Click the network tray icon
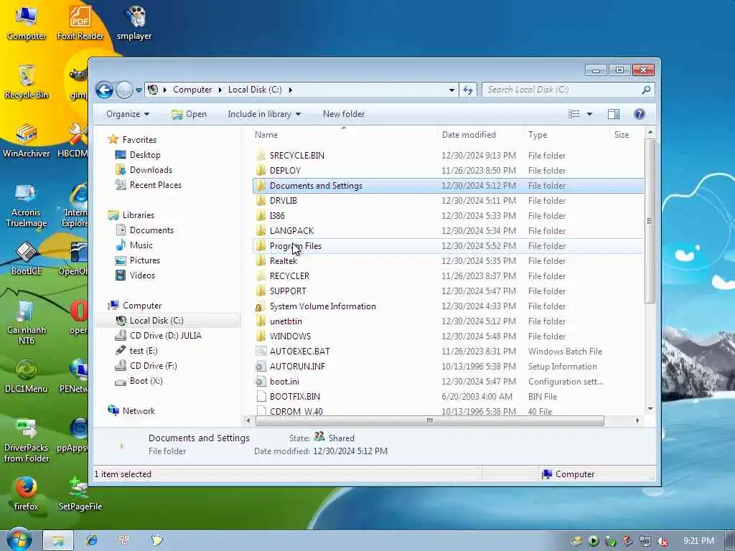Viewport: 735px width, 551px height. coord(645,541)
